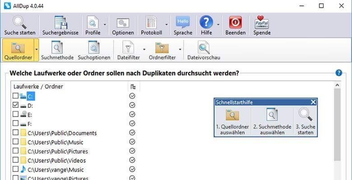The image size is (352, 180).
Task: Expand the Profile dropdown arrow
Action: [105, 24]
